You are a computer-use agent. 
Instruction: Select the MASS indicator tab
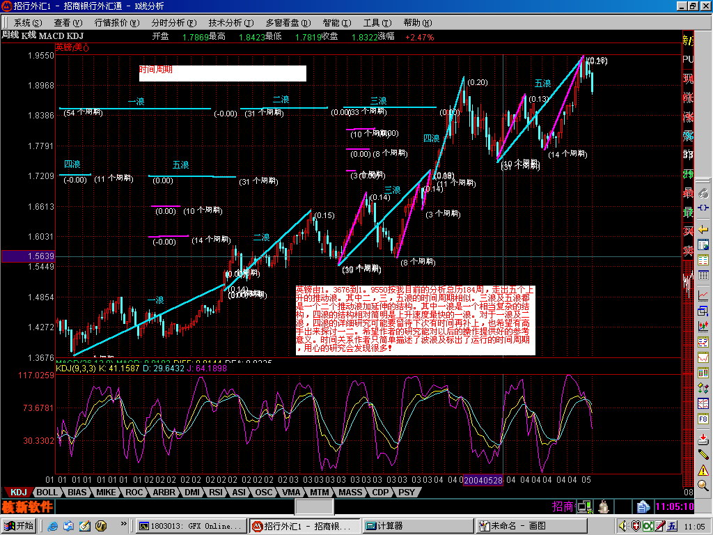click(x=351, y=493)
